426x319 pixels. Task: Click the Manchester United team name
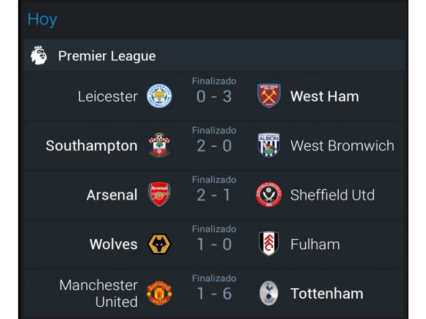pyautogui.click(x=99, y=293)
